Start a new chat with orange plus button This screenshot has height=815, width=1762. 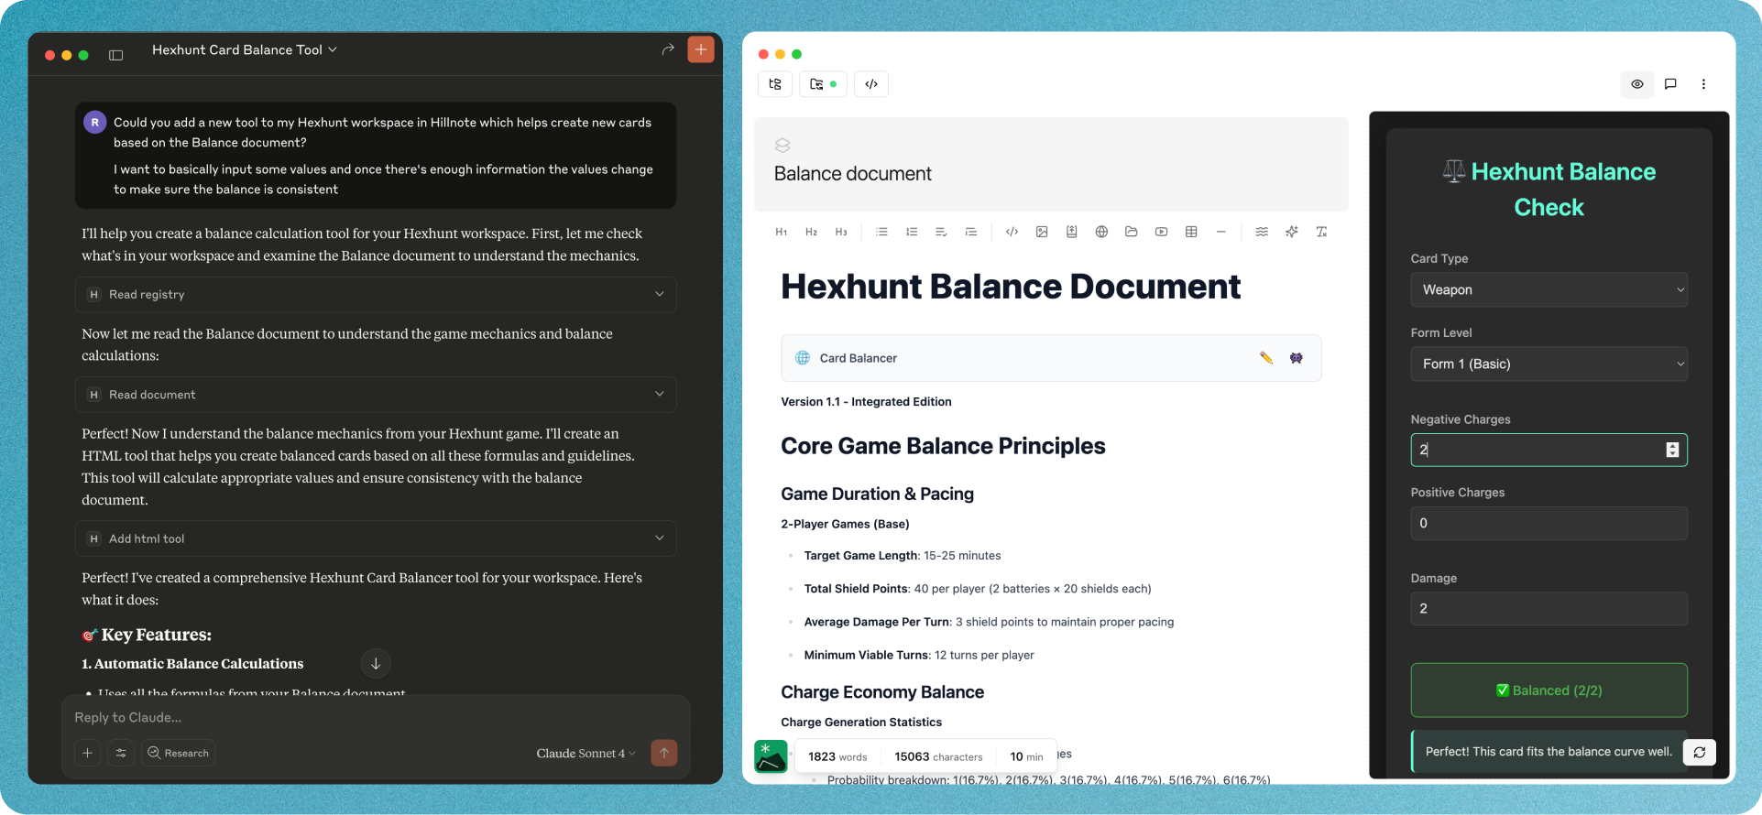pyautogui.click(x=701, y=49)
